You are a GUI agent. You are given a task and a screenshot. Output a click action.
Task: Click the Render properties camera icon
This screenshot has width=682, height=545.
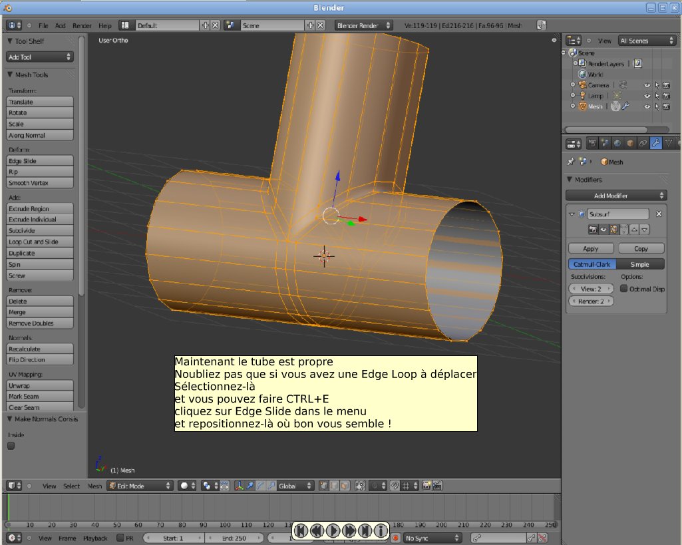tap(593, 144)
